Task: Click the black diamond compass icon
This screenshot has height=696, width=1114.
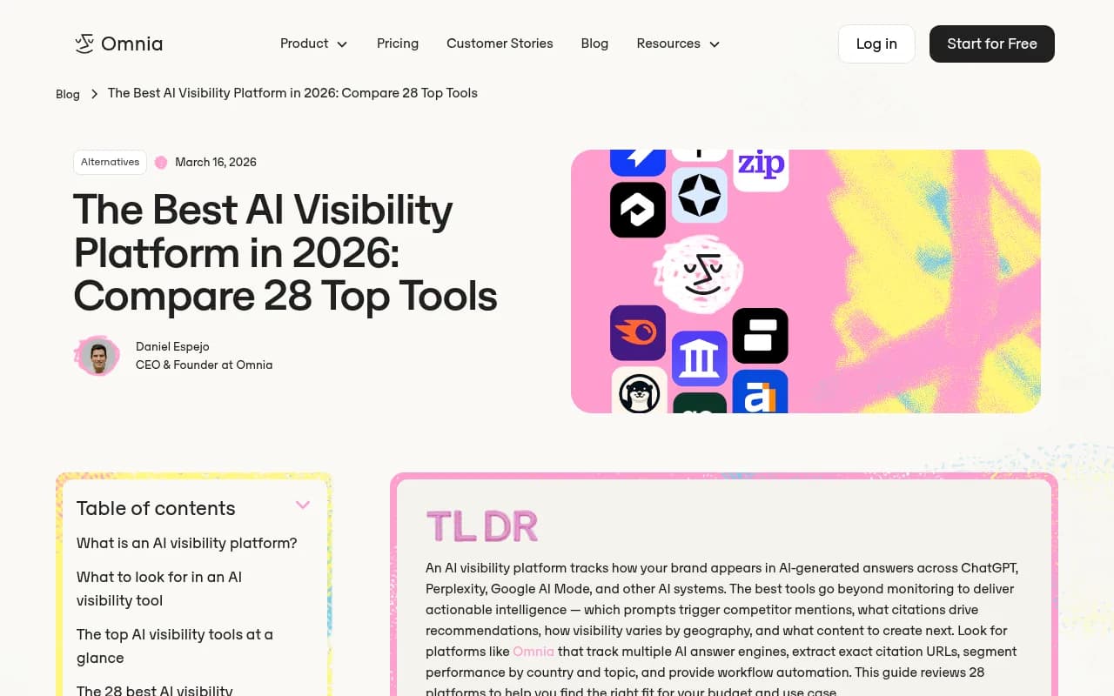Action: 700,197
